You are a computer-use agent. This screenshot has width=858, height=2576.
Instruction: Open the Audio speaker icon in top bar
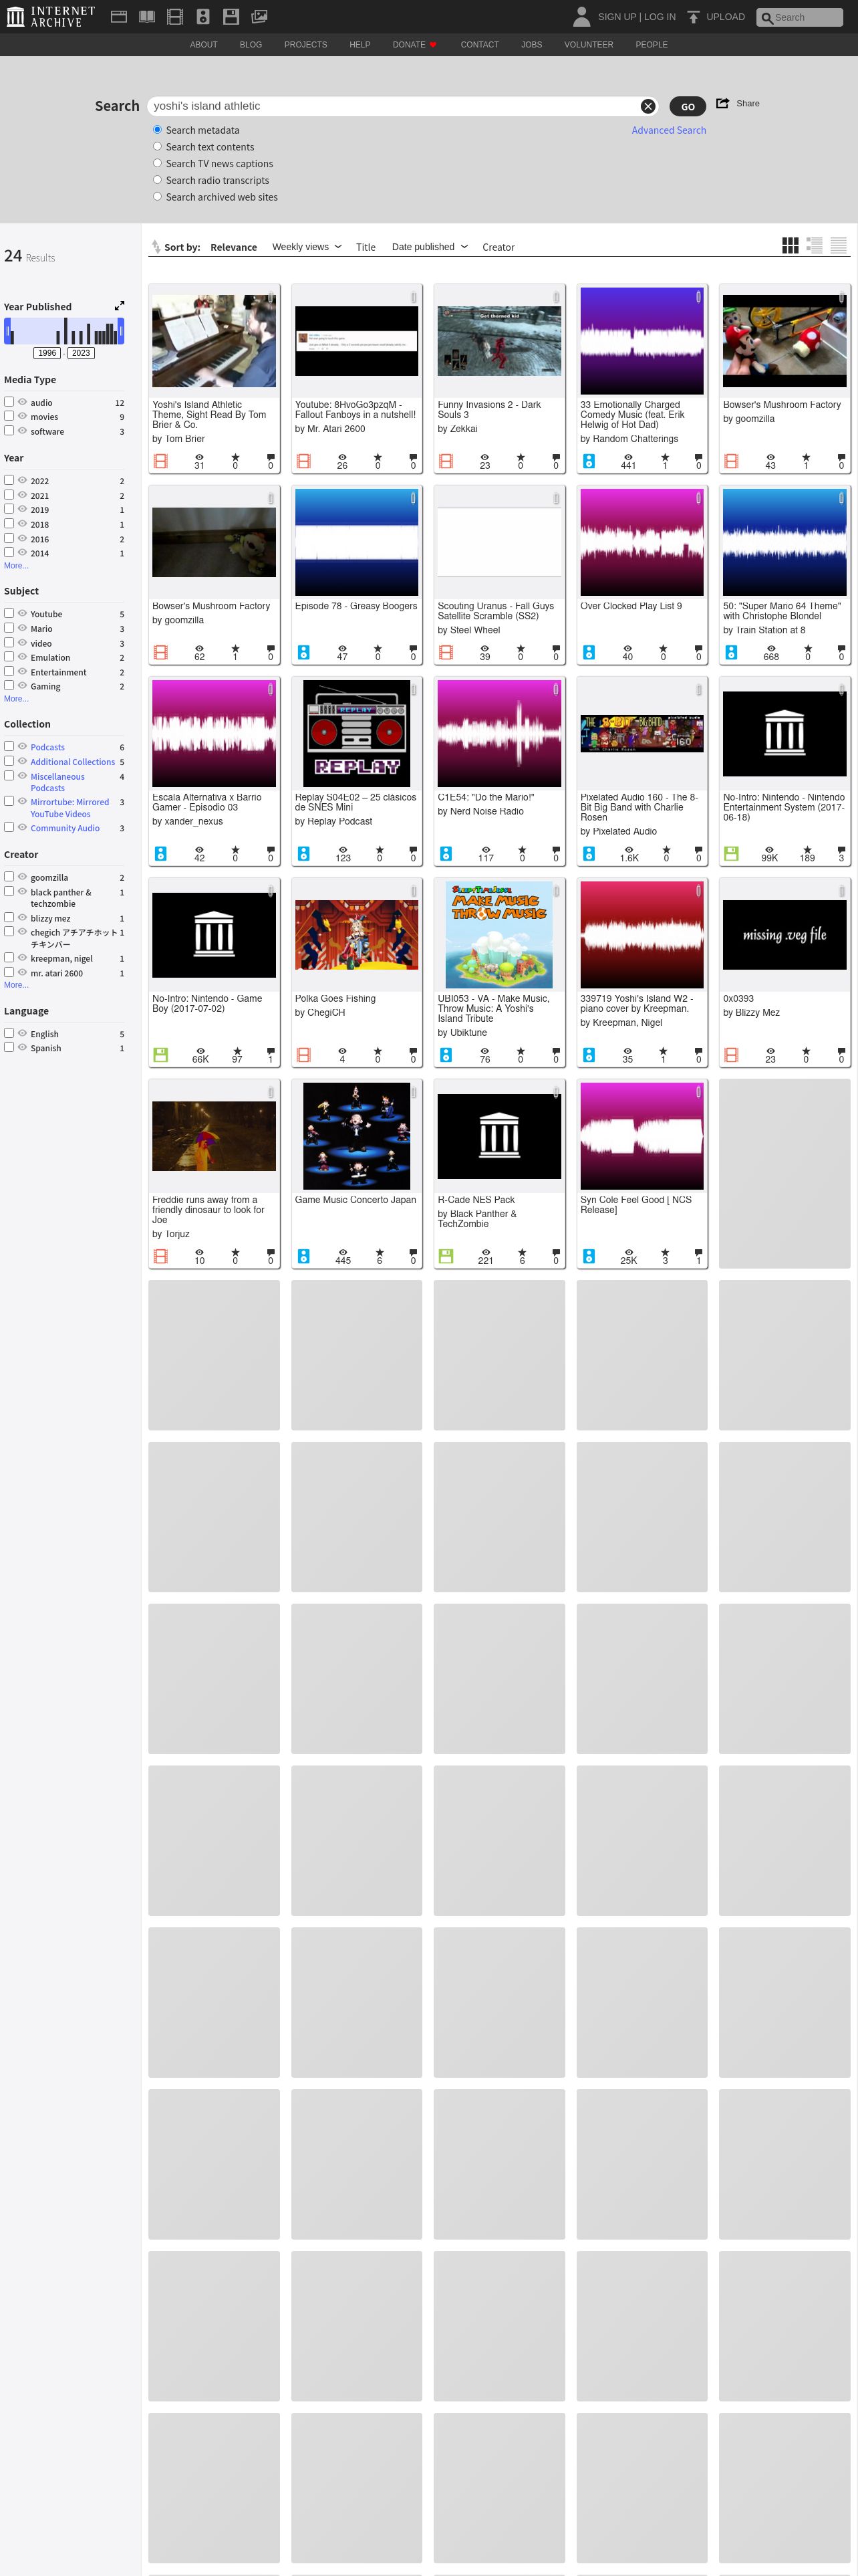(x=202, y=16)
